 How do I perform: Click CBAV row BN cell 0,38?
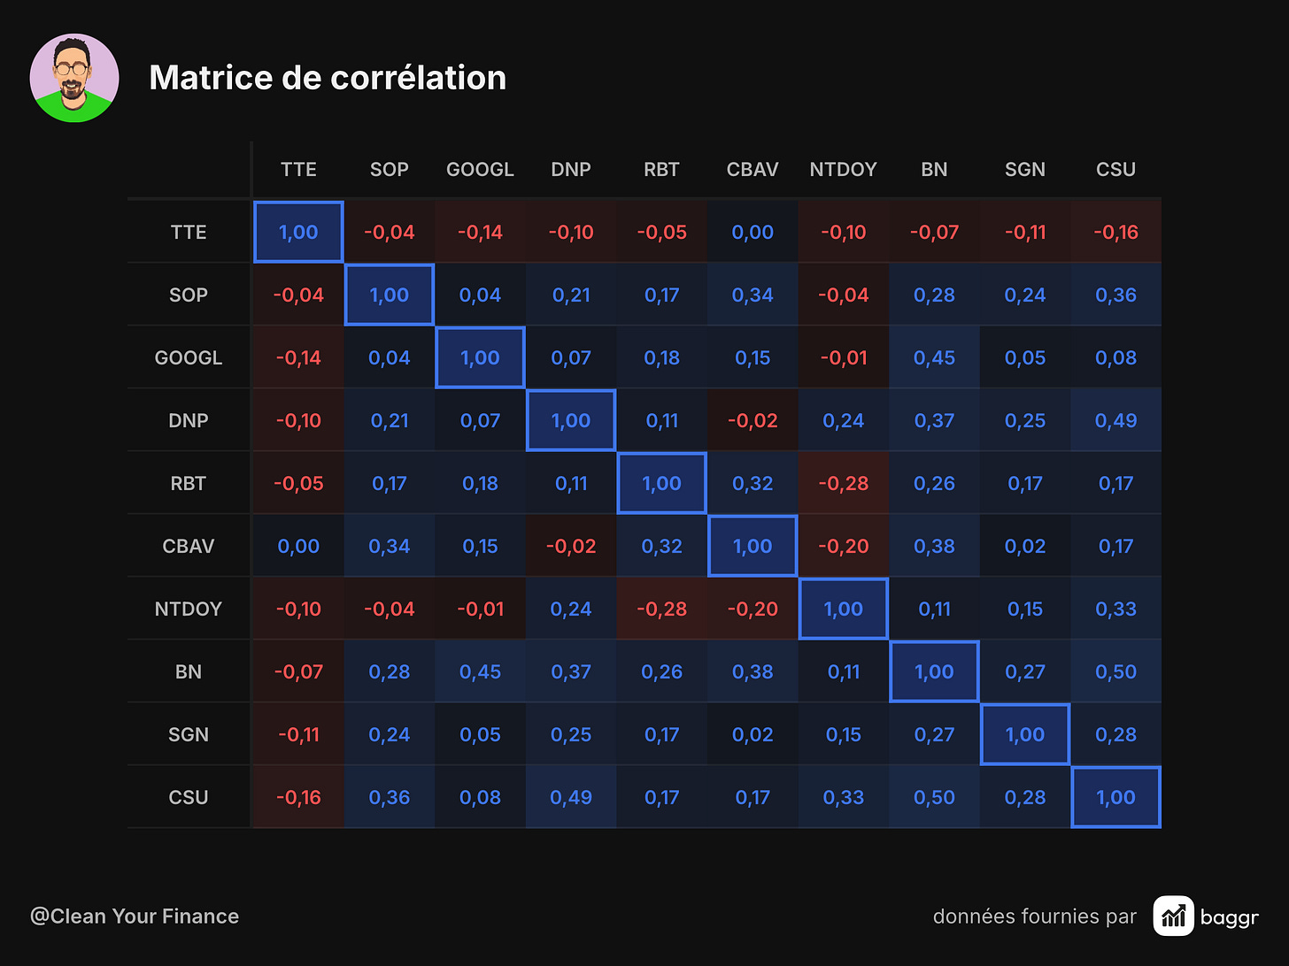934,546
